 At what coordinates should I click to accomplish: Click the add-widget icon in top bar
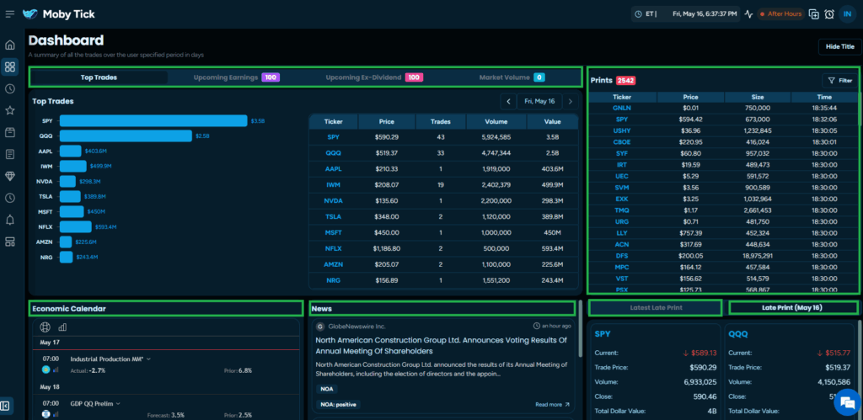pos(813,13)
